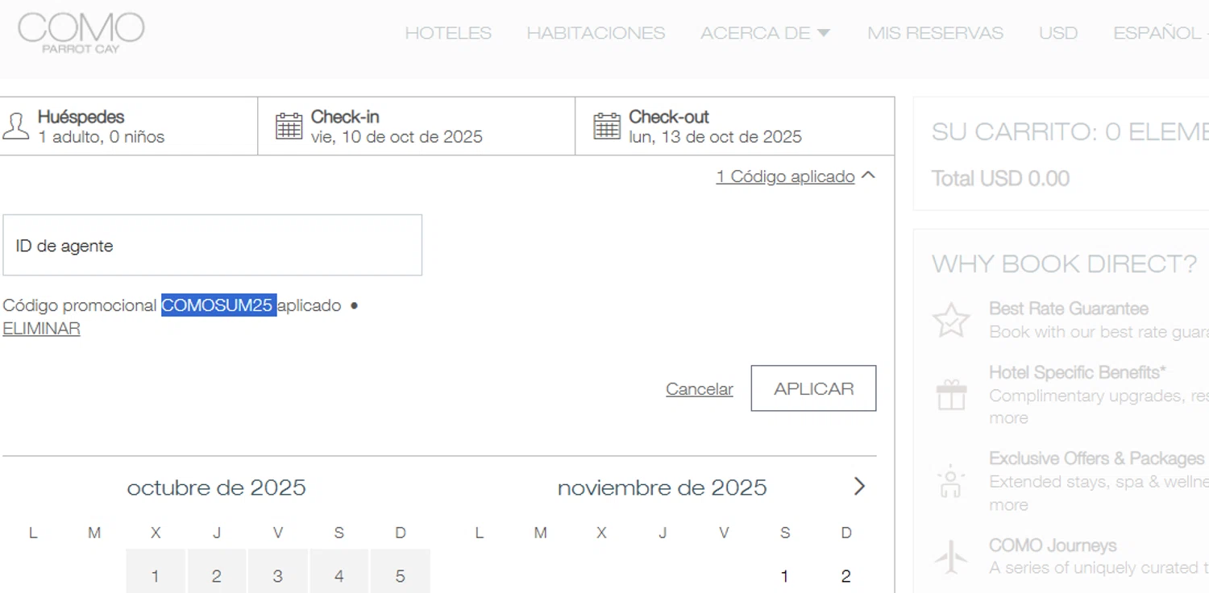
Task: Click the Check-out calendar icon
Action: [x=607, y=126]
